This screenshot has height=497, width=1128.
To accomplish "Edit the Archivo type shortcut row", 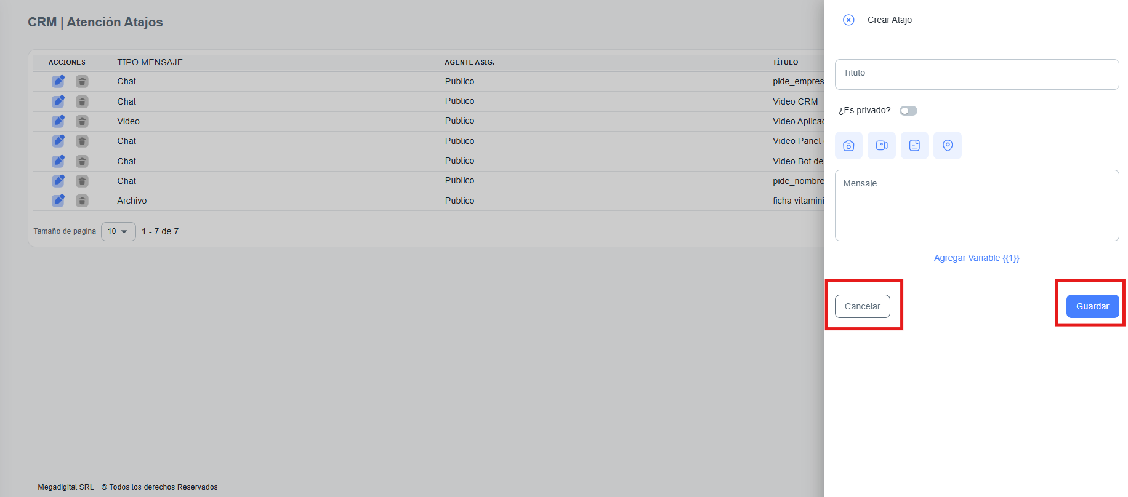I will point(58,201).
